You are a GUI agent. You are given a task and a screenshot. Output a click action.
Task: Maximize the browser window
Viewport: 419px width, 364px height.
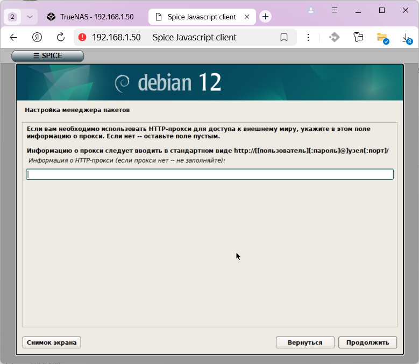pyautogui.click(x=382, y=10)
